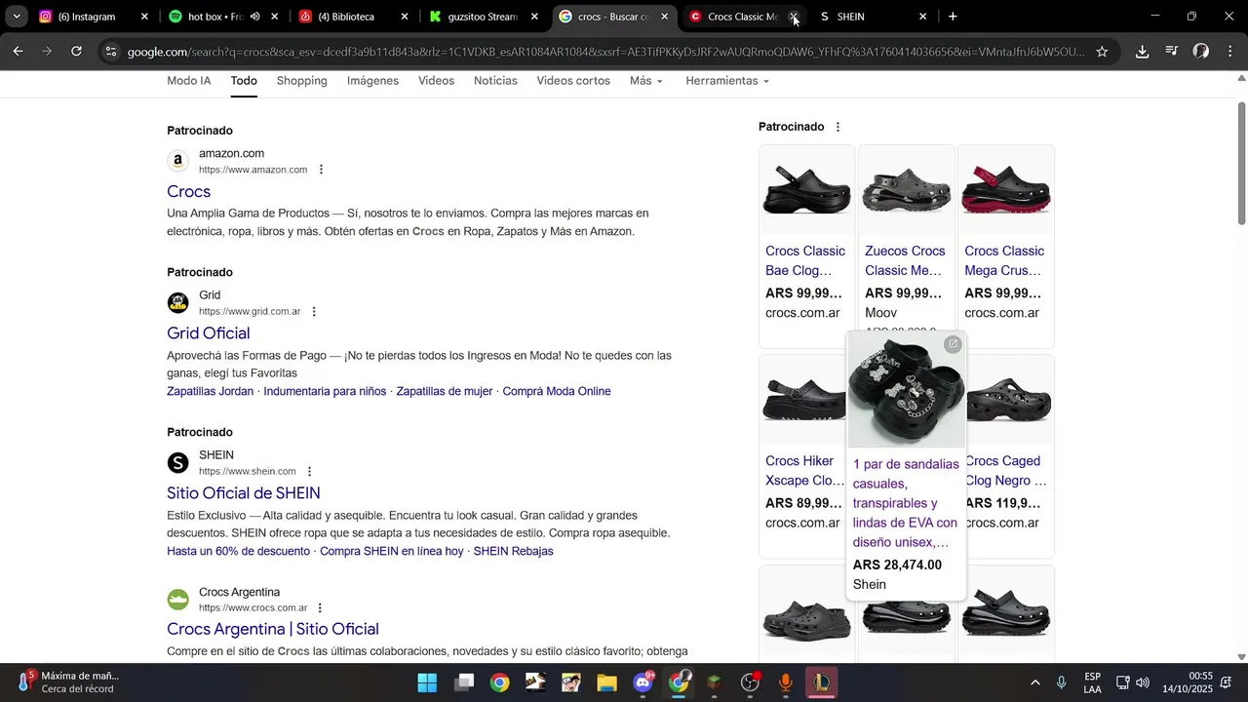Open the Grid Oficial ad link
This screenshot has height=702, width=1248.
coord(209,333)
